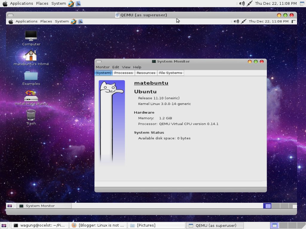
Task: Open the network plug icon in host top panel
Action: 250,4
